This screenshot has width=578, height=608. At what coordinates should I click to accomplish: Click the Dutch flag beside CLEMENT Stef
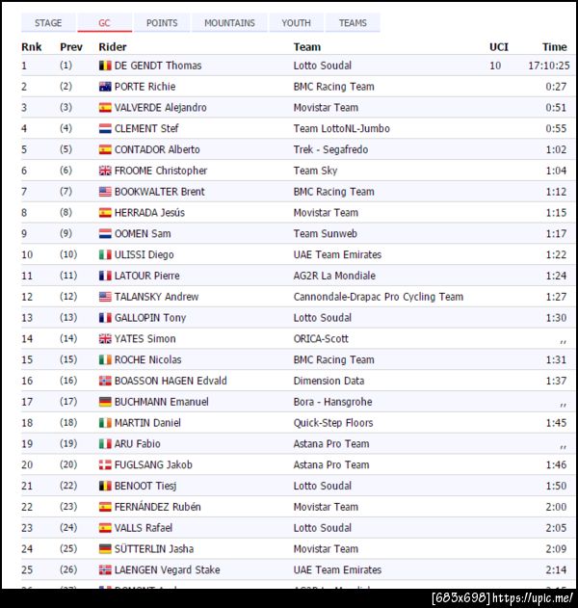(105, 129)
